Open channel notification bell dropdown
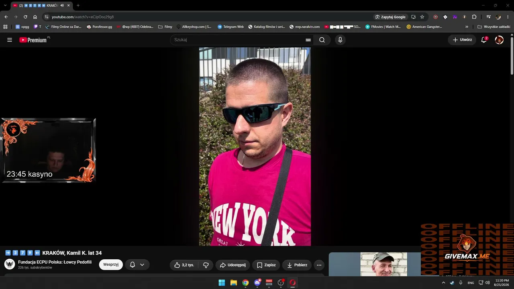Screen dimensions: 514x289 [137, 265]
